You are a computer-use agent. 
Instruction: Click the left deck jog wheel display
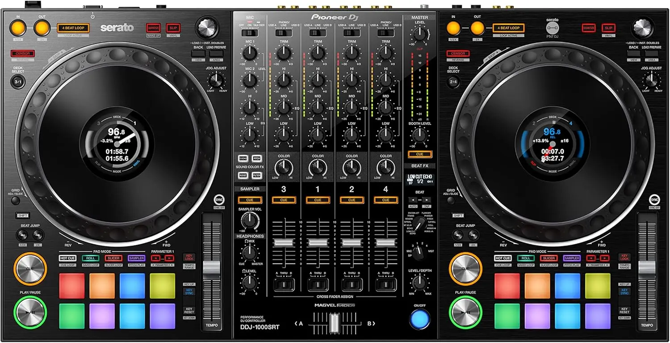[118, 144]
